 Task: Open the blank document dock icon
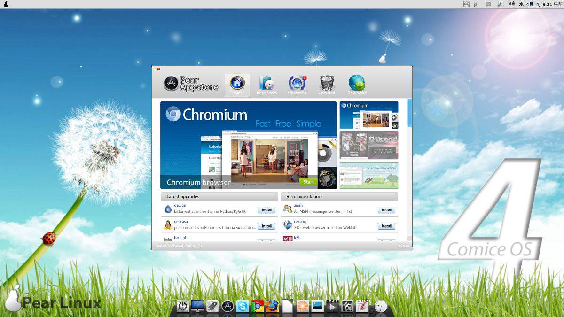tap(287, 306)
